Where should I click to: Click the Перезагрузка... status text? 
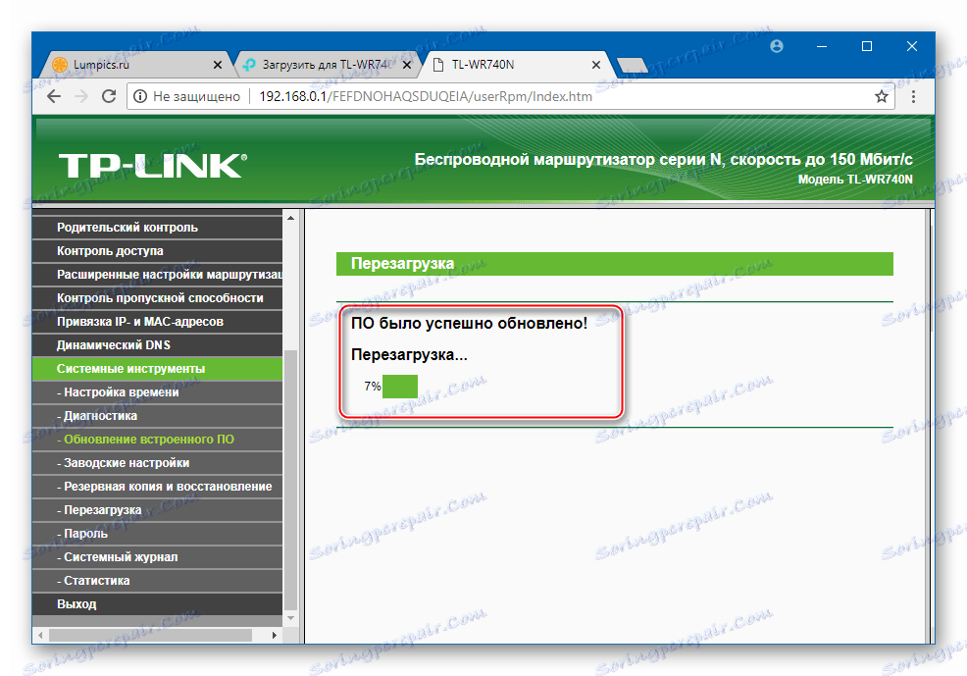409,354
